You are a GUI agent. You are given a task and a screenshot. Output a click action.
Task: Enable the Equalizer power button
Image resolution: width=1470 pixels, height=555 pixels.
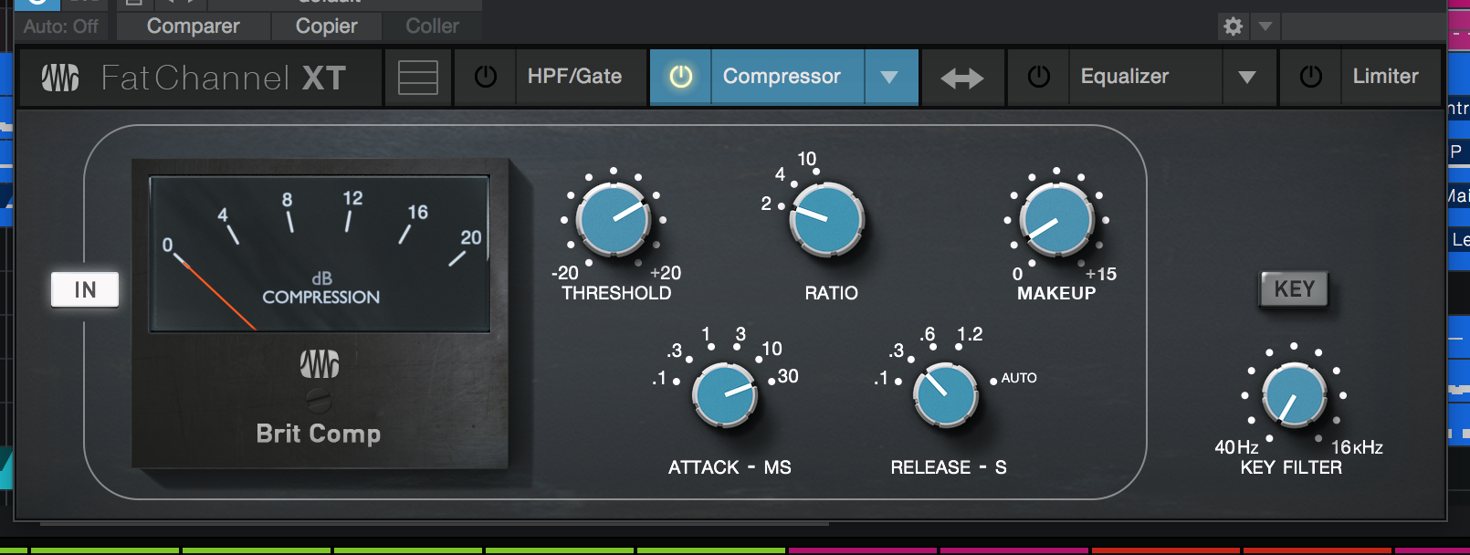click(1039, 77)
